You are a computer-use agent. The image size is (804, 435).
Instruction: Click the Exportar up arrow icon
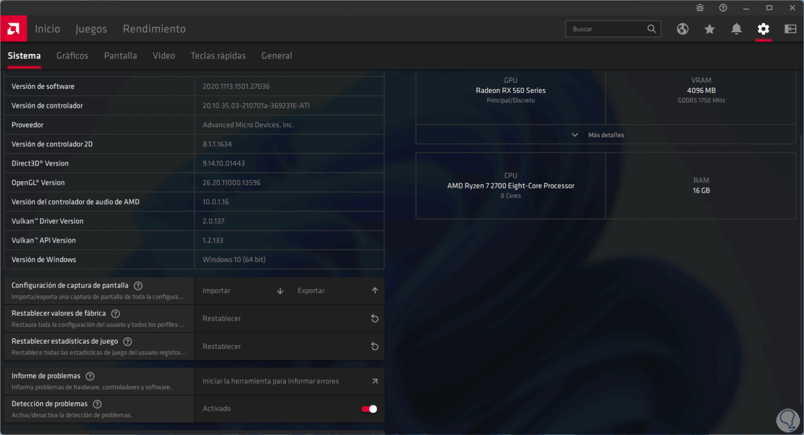point(375,290)
